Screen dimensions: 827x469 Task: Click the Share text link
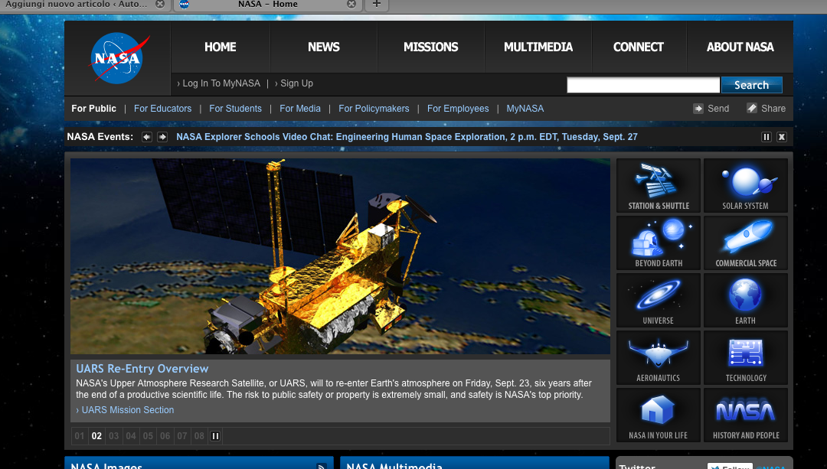(x=773, y=109)
